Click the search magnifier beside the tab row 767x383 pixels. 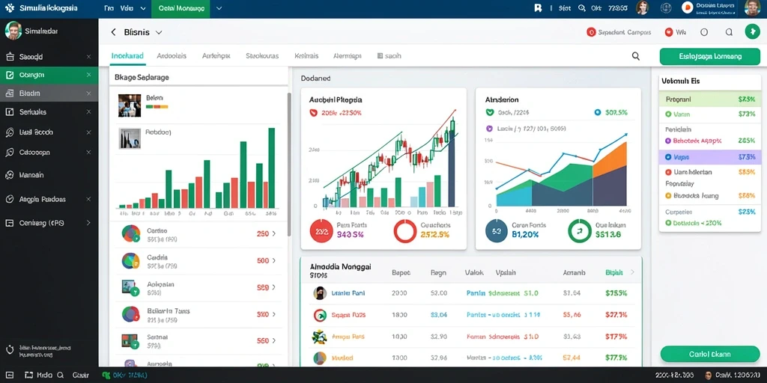[635, 56]
